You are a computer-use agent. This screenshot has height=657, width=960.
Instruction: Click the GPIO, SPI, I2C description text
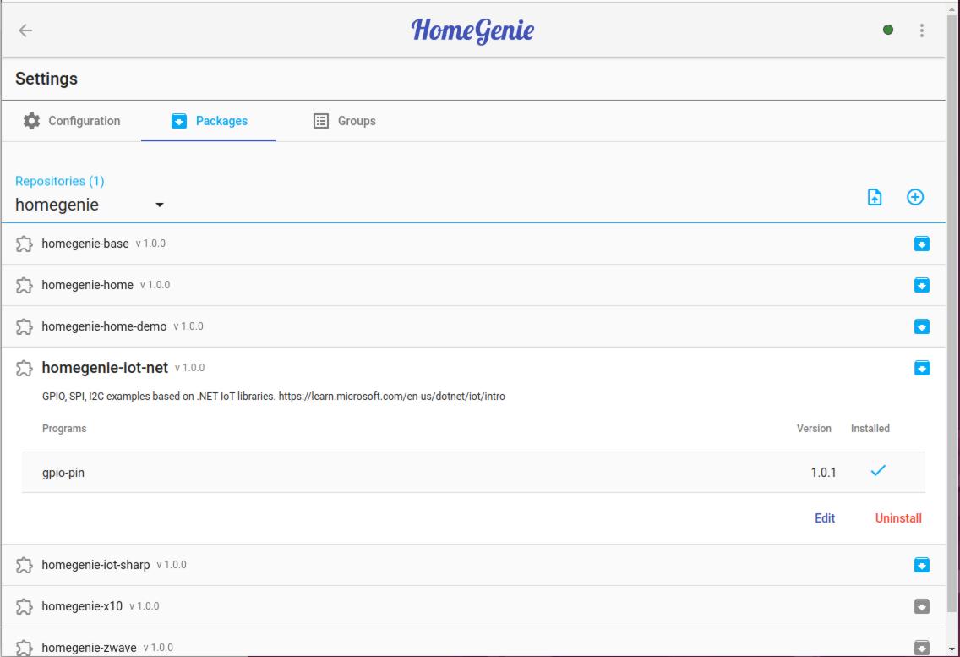[274, 397]
